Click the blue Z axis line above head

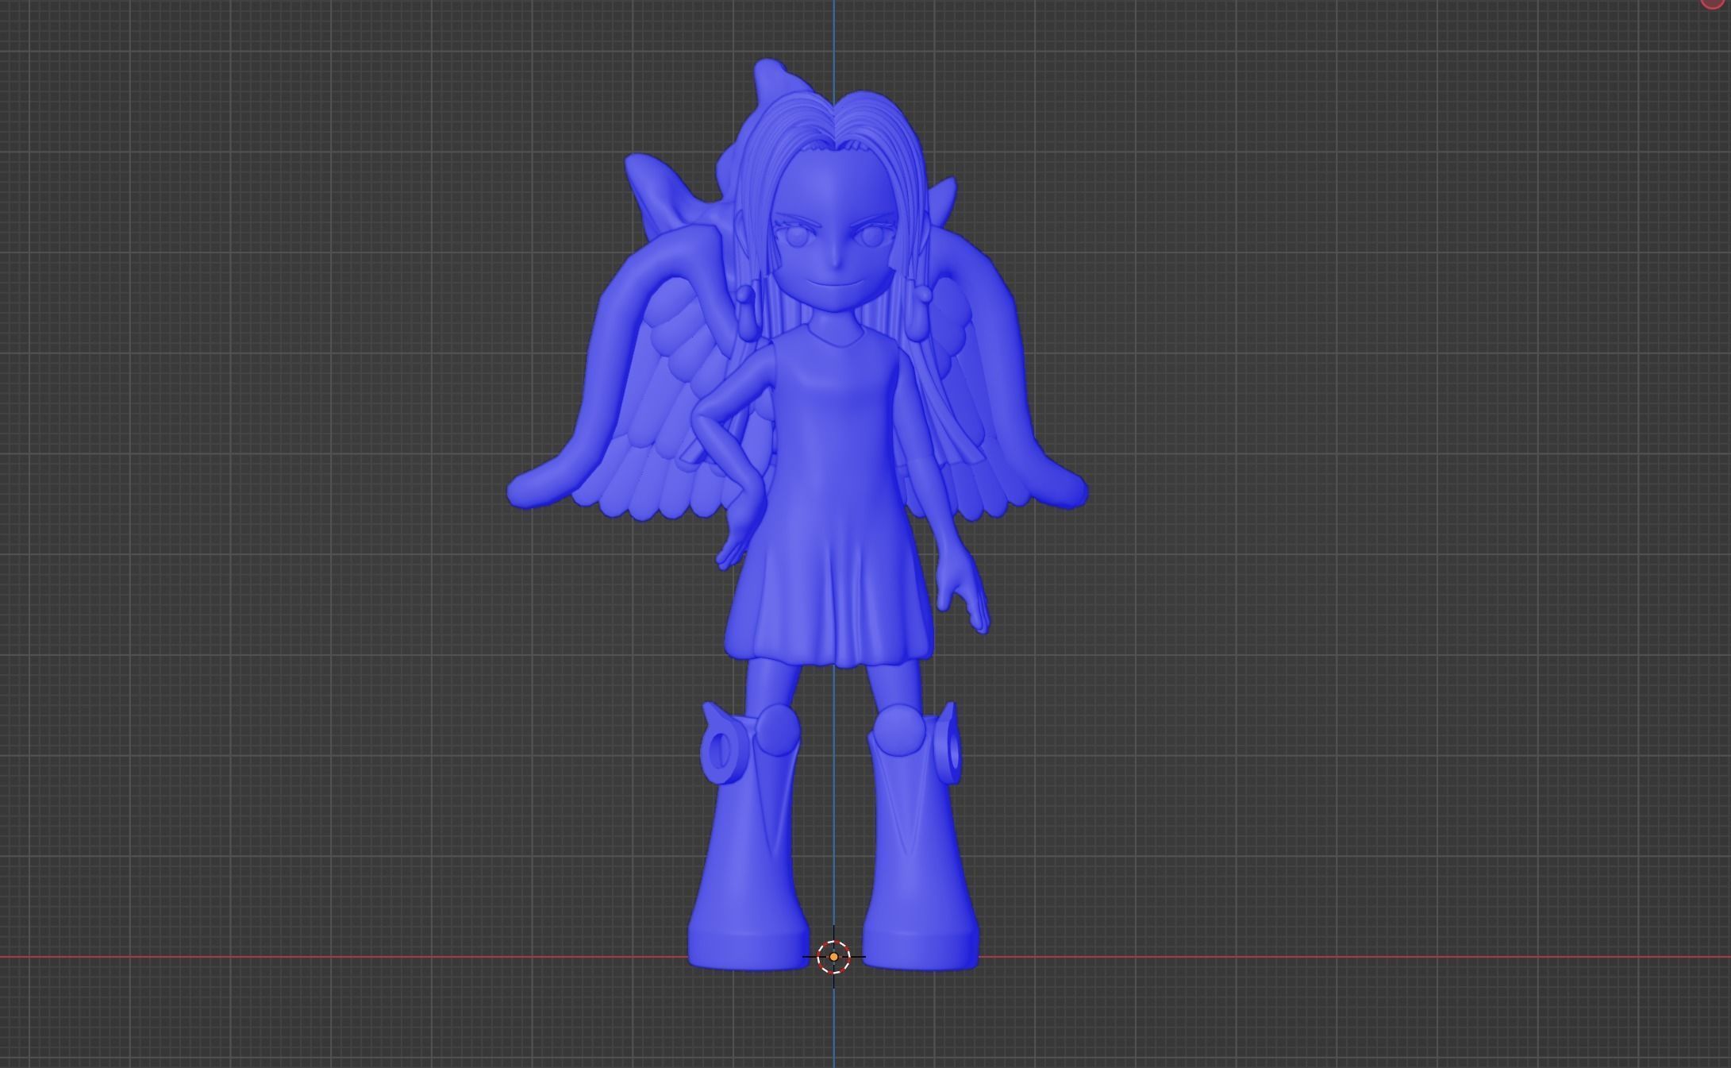[833, 32]
